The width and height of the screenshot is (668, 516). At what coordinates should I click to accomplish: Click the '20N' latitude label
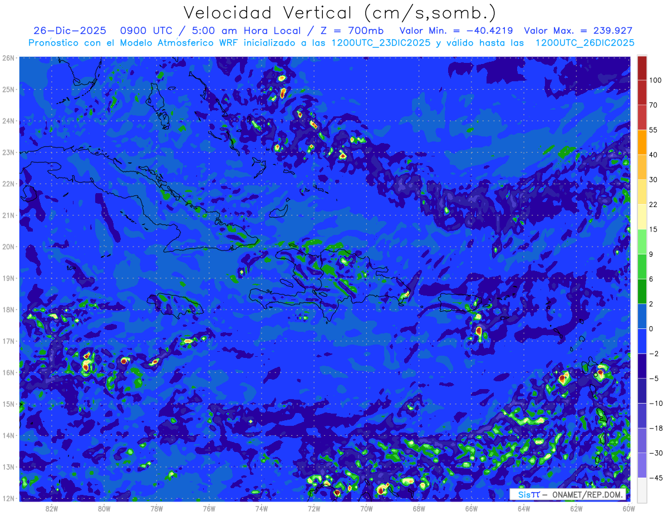pos(8,247)
